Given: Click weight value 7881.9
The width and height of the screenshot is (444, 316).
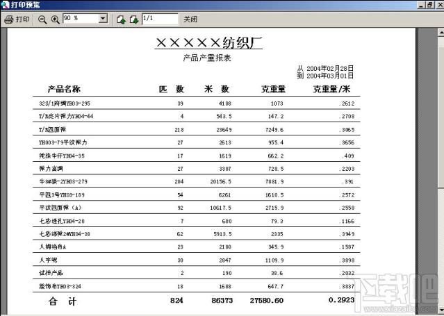Looking at the screenshot, I should 274,181.
